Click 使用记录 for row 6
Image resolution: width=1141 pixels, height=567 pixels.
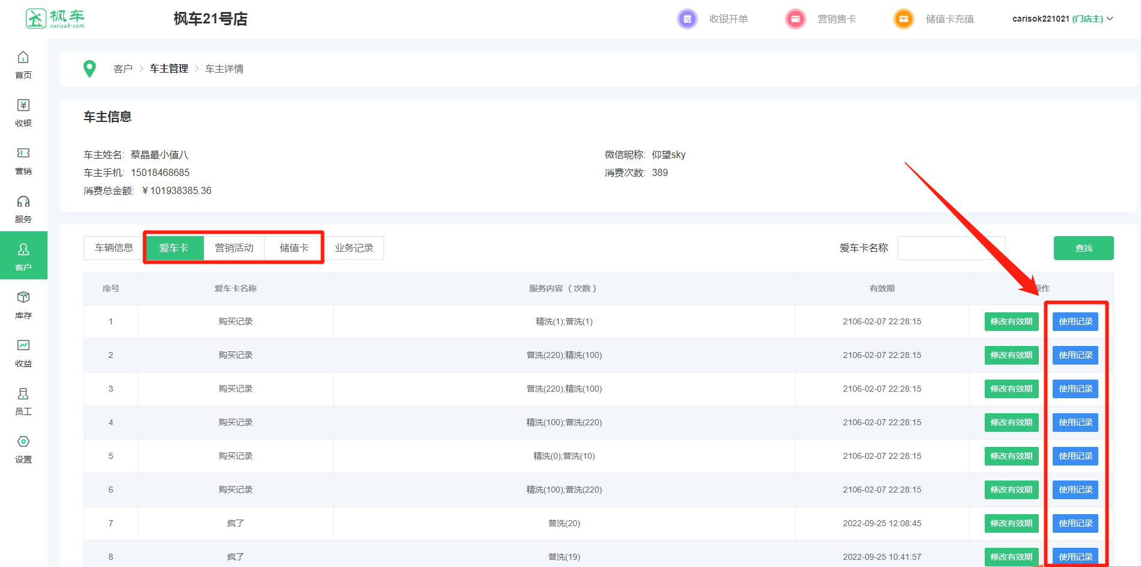[x=1075, y=490]
